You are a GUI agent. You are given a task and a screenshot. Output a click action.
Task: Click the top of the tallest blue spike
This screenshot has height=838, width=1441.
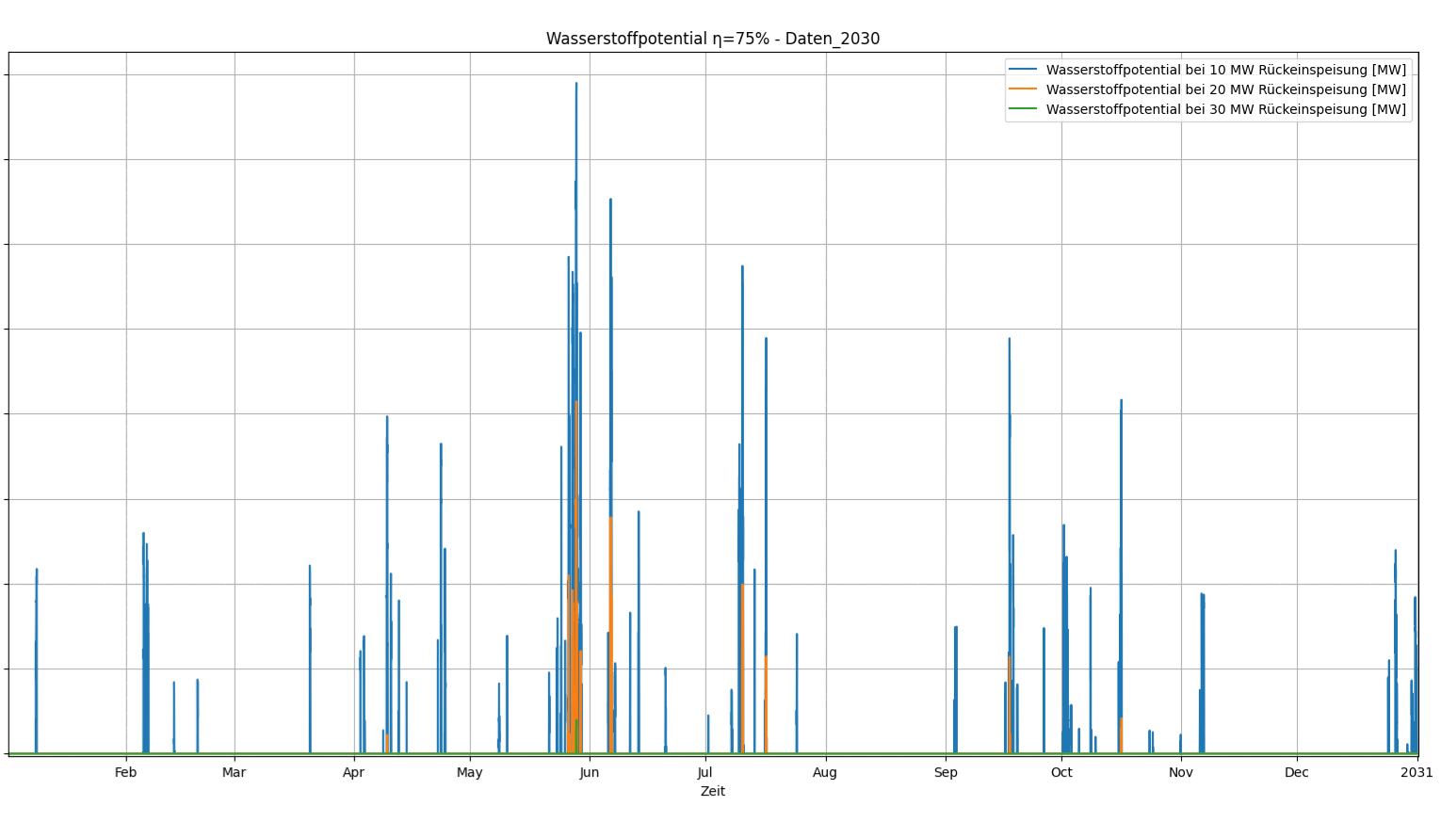576,85
